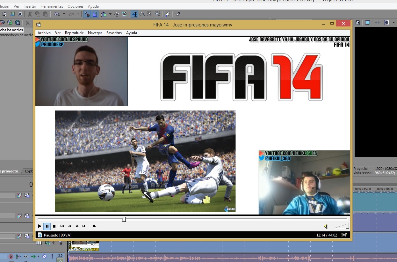The width and height of the screenshot is (397, 262).
Task: Arm audio track for record
Action: 11,256
